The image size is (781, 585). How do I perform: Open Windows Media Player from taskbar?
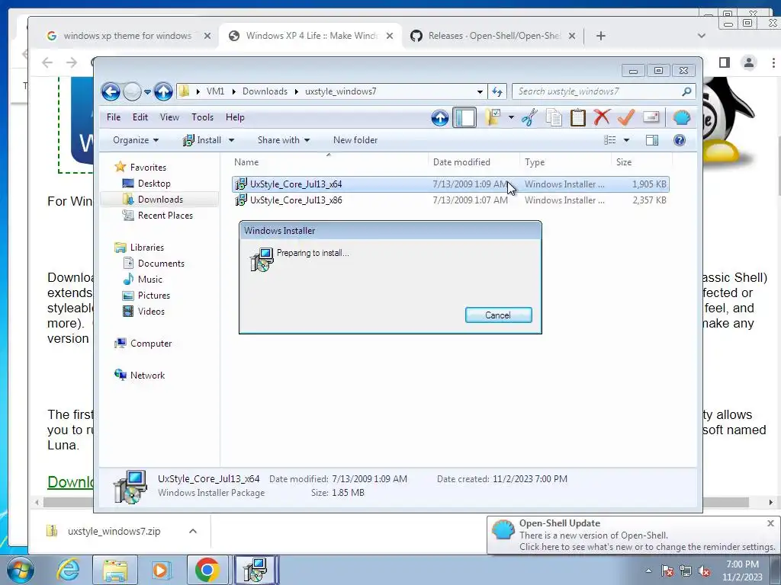[160, 570]
